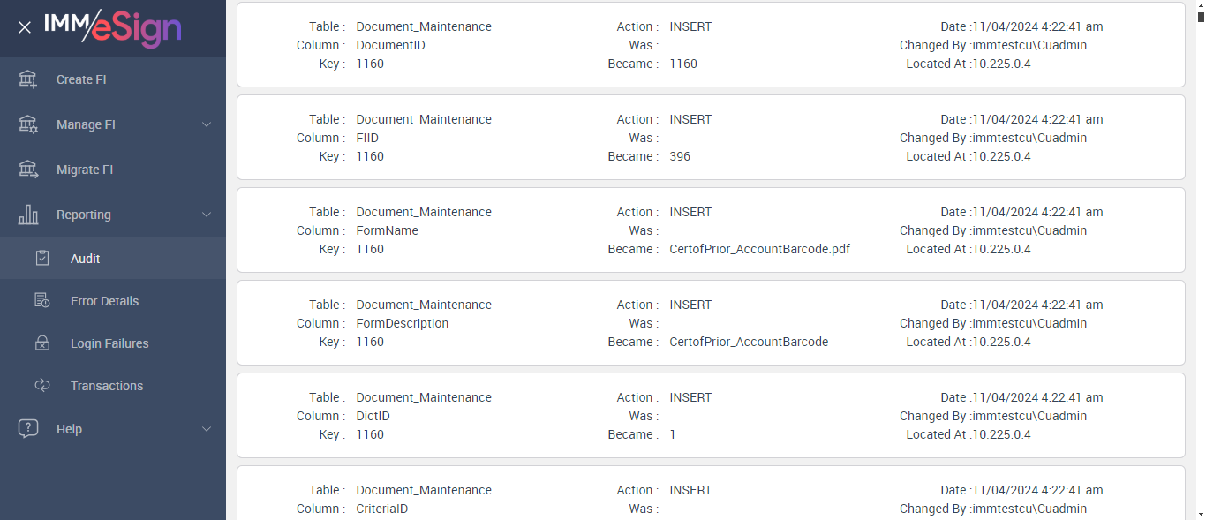1206x520 pixels.
Task: Close the sidebar with the X icon
Action: [x=25, y=27]
